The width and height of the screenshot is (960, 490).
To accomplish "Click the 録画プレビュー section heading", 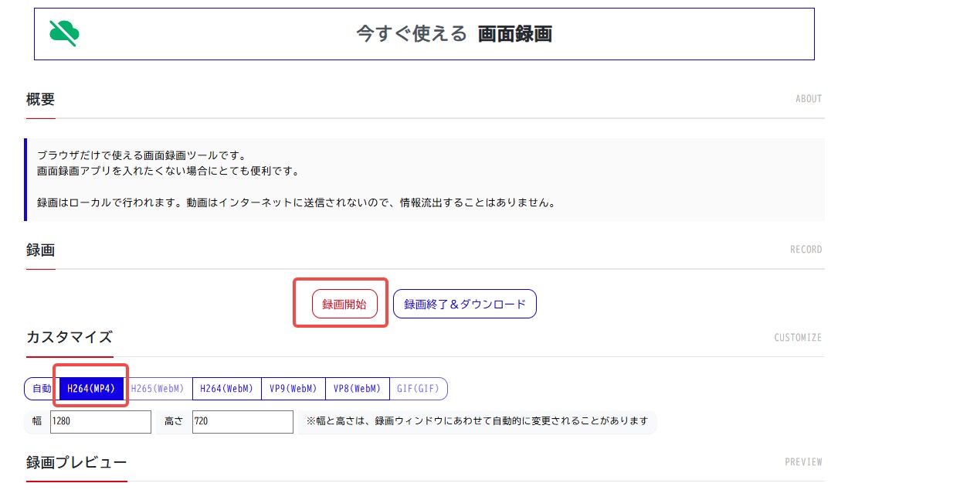I will coord(76,462).
